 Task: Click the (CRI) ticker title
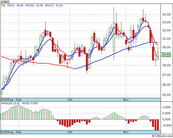(5, 2)
